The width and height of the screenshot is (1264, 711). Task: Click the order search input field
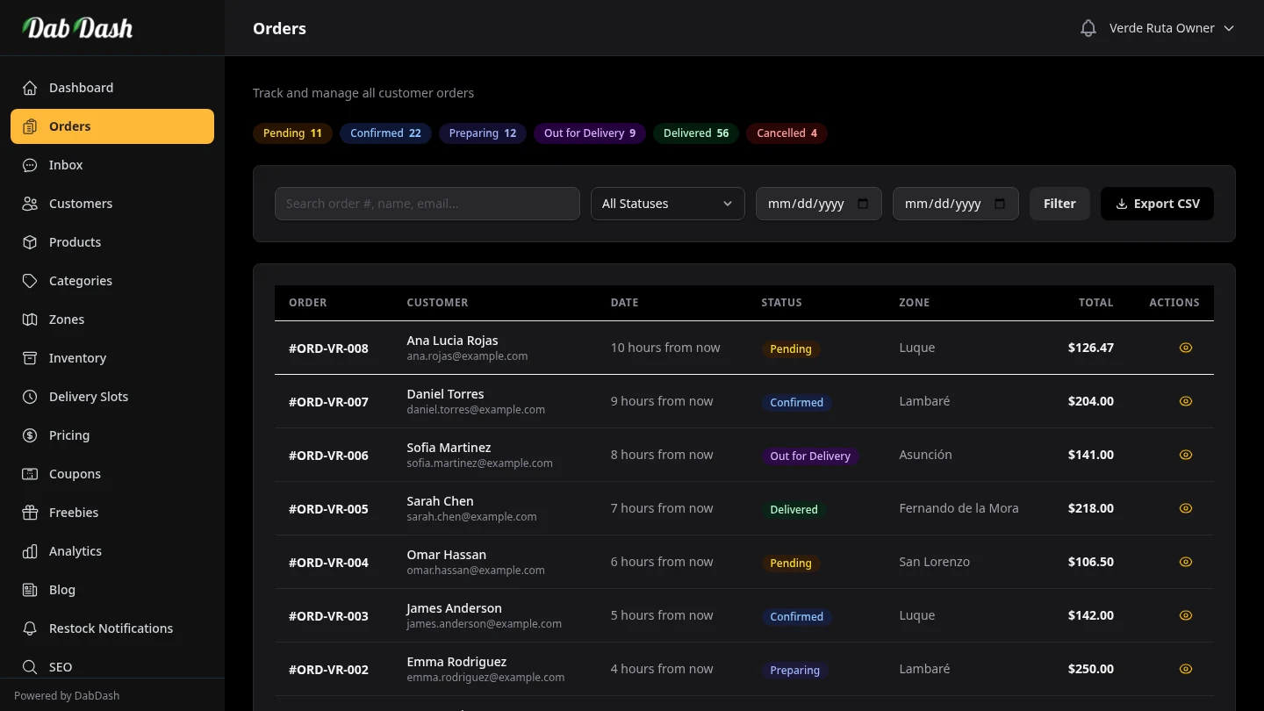click(x=427, y=203)
